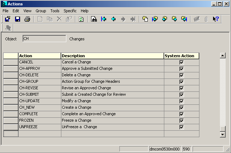Click the What's This help cursor icon

[216, 19]
